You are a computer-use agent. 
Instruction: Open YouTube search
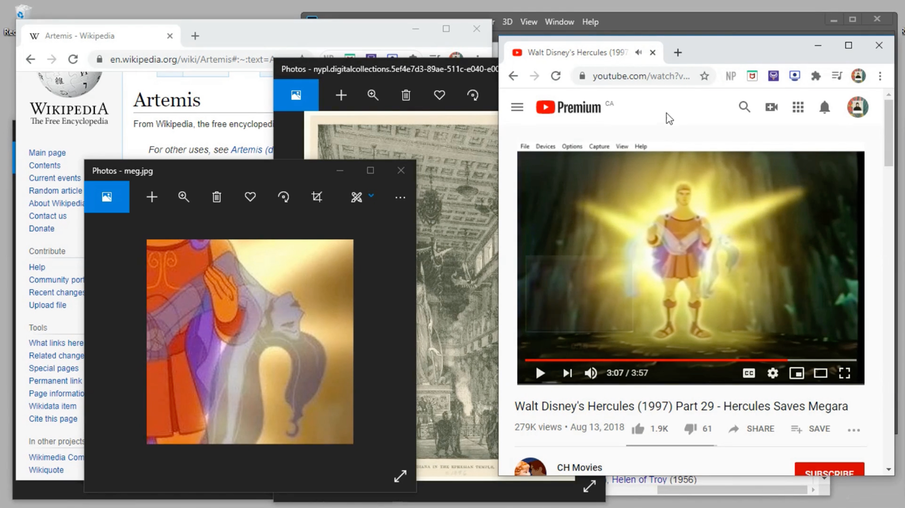[x=744, y=108]
